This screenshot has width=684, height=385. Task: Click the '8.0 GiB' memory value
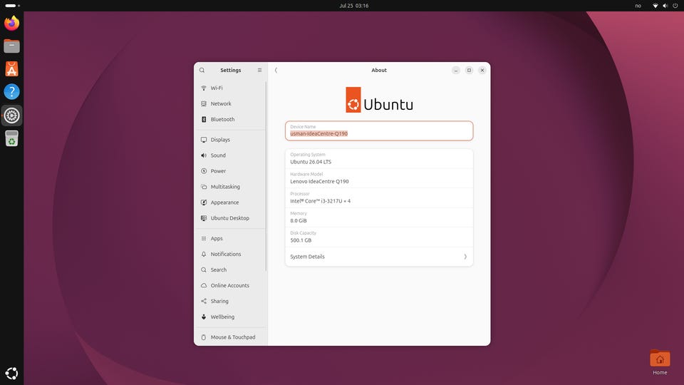(x=299, y=221)
